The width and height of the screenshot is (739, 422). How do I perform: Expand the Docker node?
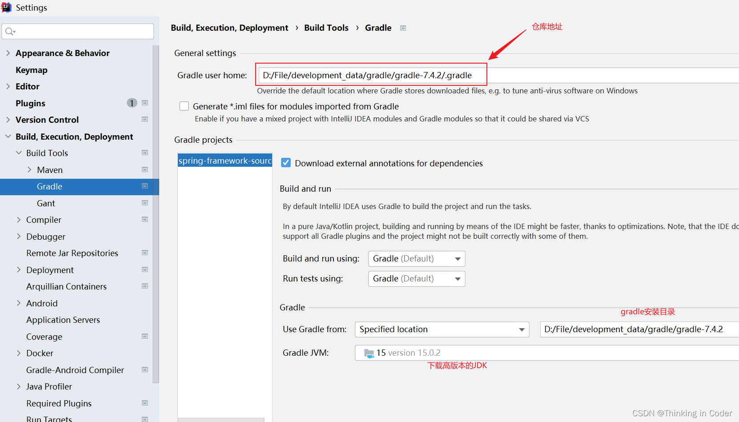tap(19, 353)
